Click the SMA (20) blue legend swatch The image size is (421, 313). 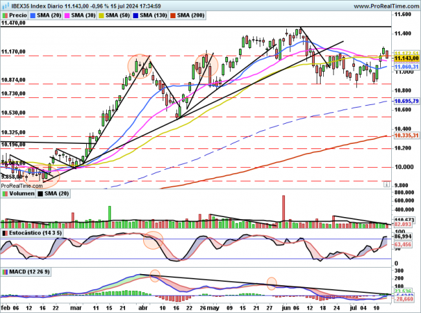point(35,14)
